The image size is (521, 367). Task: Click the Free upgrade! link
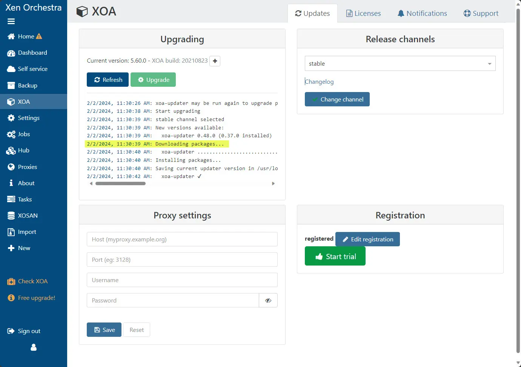tap(37, 298)
